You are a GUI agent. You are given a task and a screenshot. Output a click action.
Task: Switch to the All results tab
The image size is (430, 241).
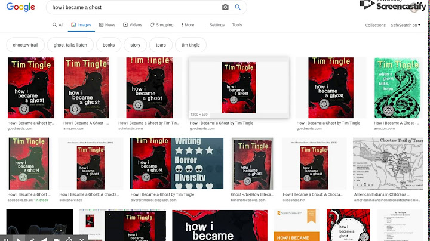[58, 25]
